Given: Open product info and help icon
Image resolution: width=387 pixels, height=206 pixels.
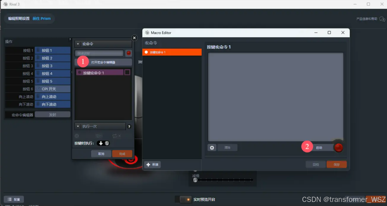Looking at the screenshot, I should pyautogui.click(x=382, y=19).
